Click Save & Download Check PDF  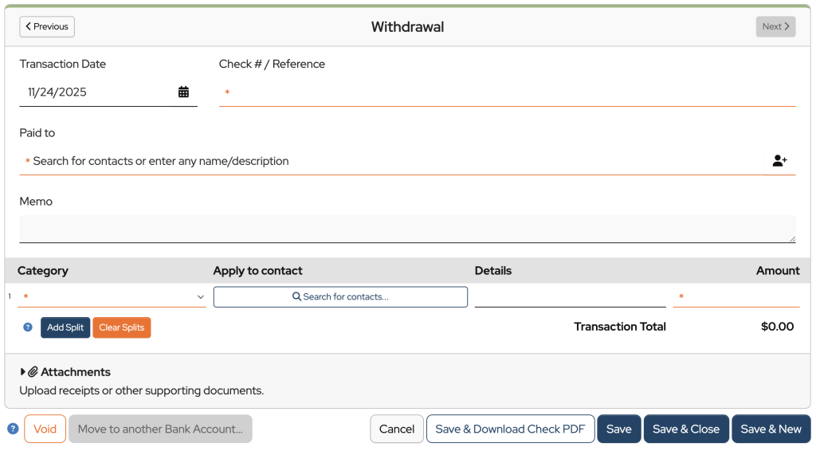click(510, 429)
